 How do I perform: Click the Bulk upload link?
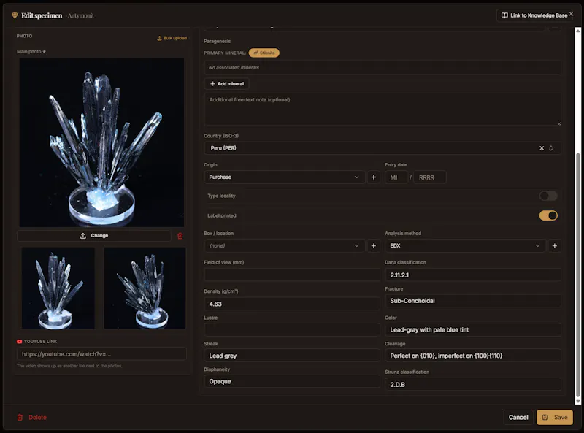[172, 38]
